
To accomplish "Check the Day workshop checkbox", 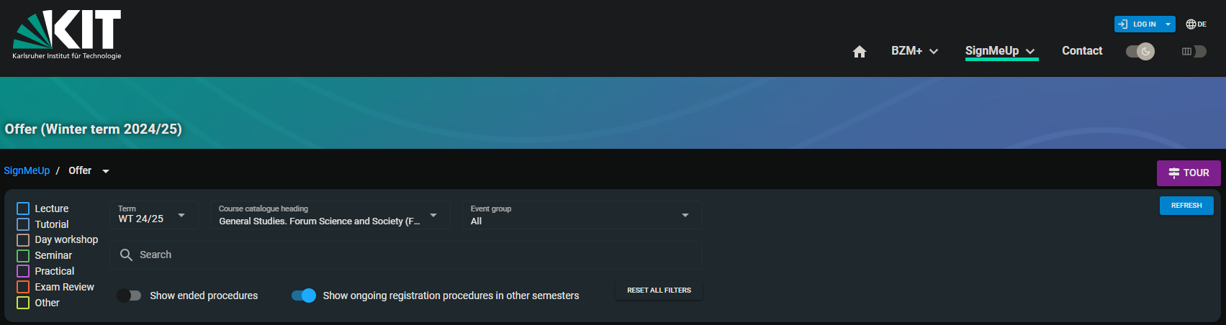I will [x=23, y=240].
